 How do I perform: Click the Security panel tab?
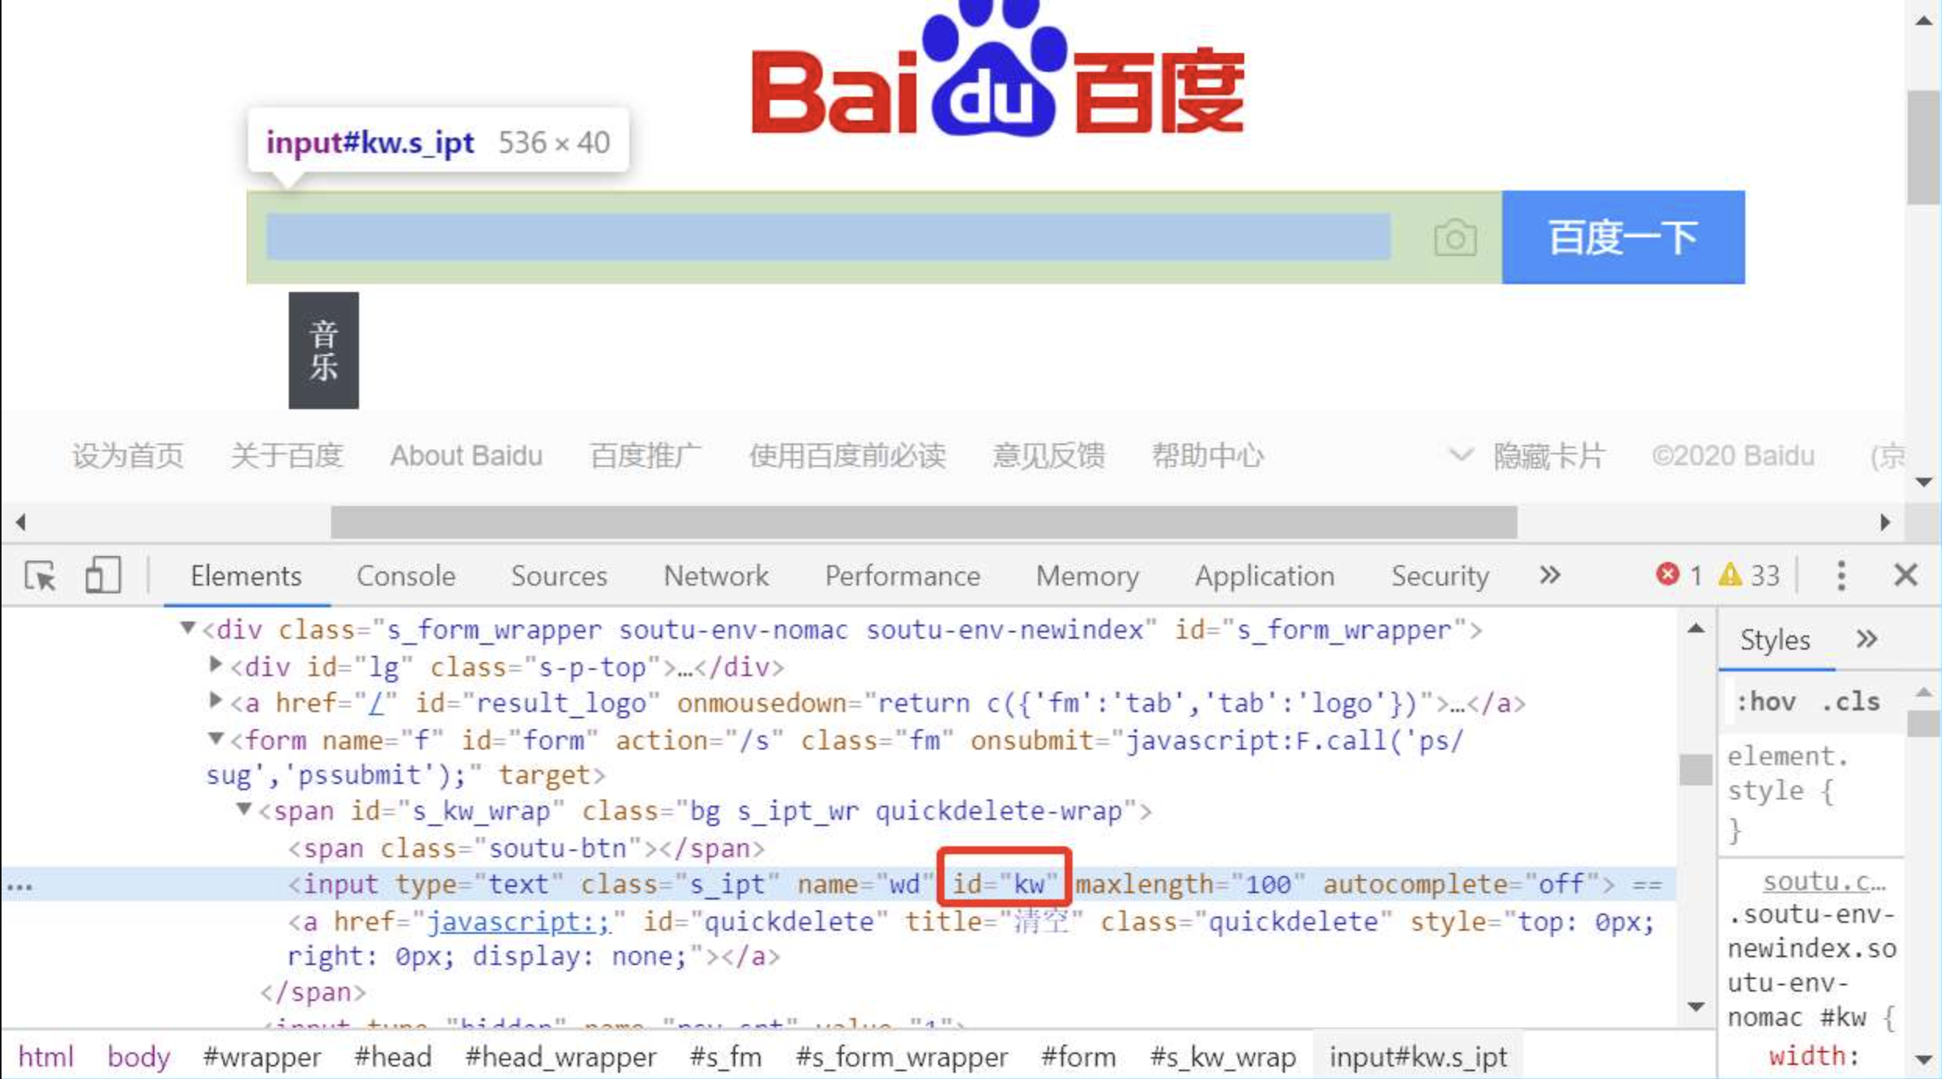pos(1440,575)
